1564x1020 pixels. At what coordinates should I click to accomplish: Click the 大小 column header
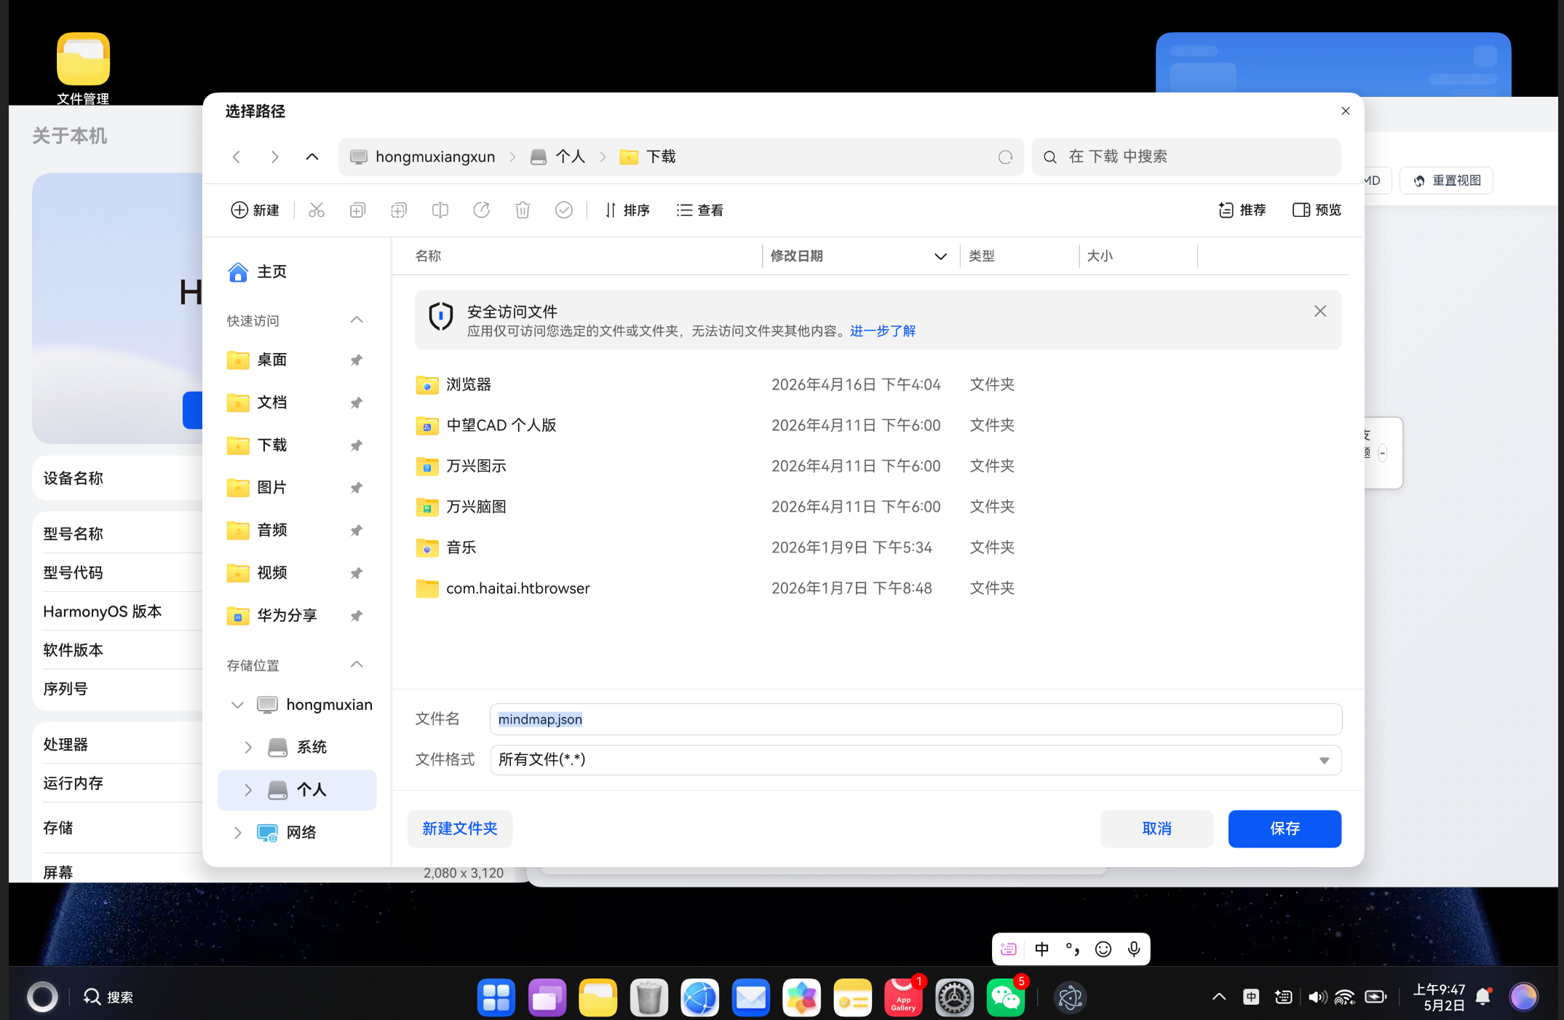tap(1100, 256)
